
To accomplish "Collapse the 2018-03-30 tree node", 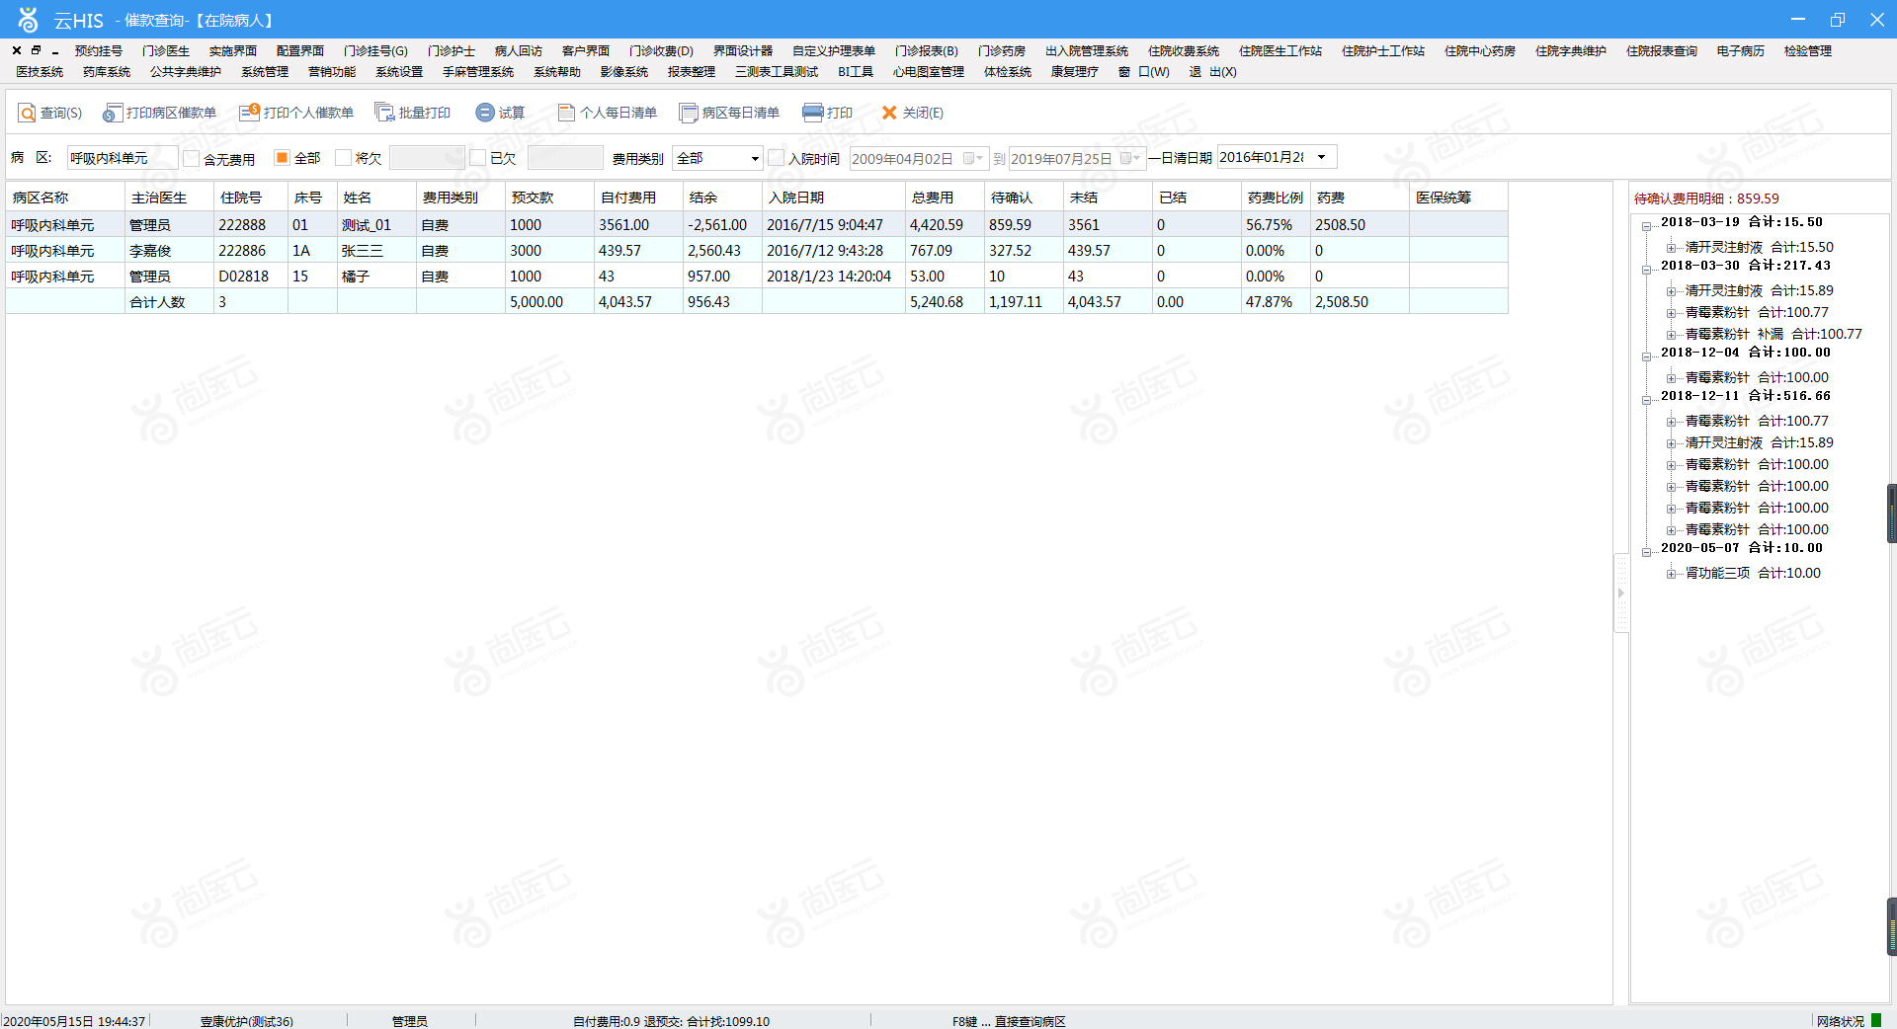I will (1646, 270).
